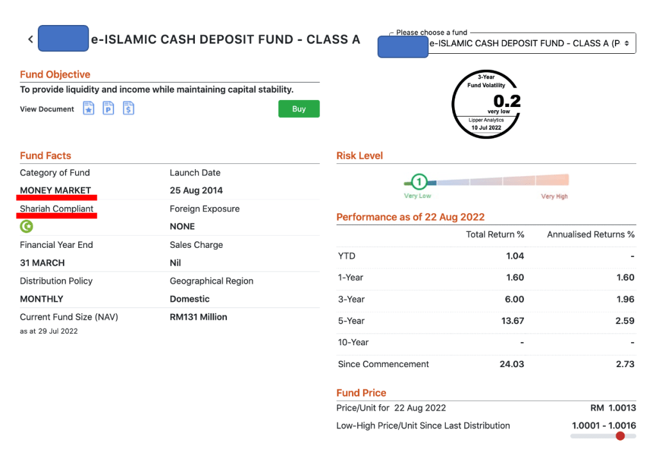Click the red price range slider knob

click(x=619, y=436)
